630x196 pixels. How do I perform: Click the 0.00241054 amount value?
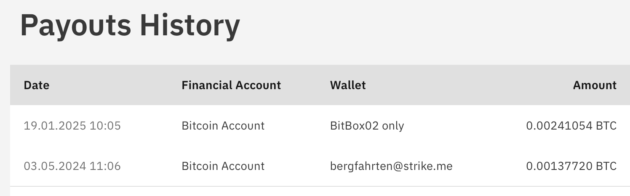point(559,126)
